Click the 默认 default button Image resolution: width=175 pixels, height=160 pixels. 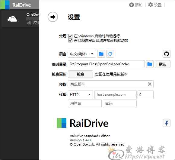point(163,64)
